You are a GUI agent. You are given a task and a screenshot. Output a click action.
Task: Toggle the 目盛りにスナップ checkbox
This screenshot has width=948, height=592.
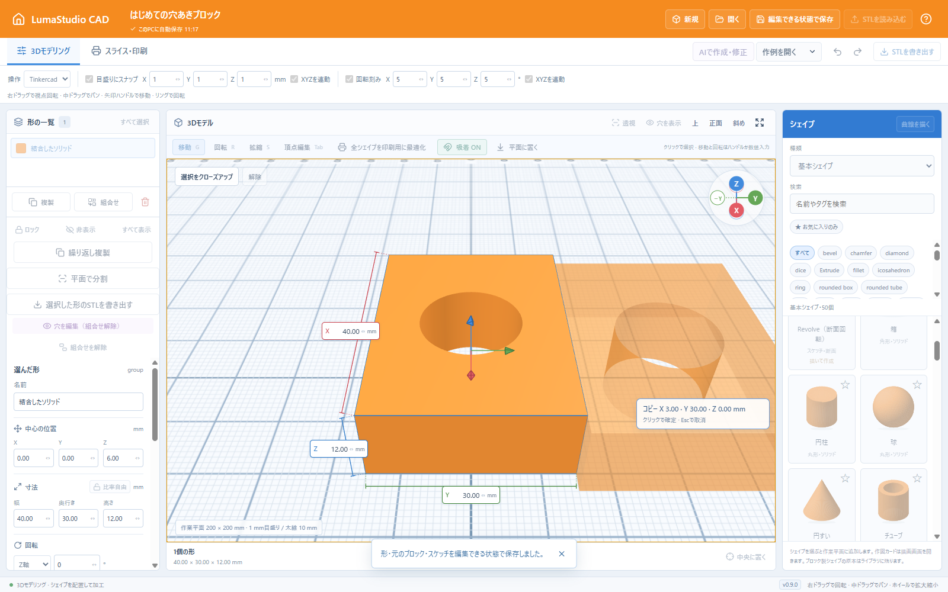click(89, 79)
